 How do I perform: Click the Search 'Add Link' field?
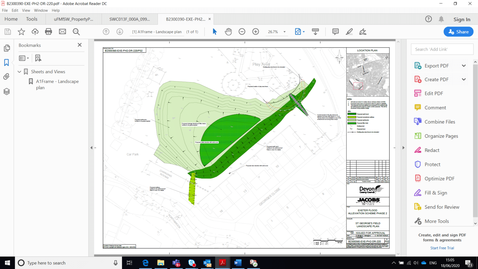click(442, 49)
